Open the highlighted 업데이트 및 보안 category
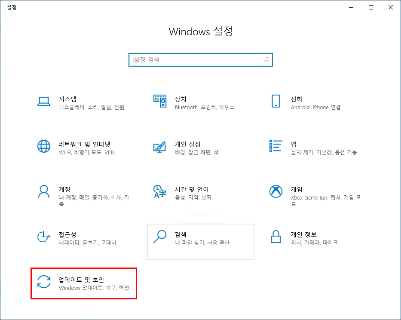The height and width of the screenshot is (320, 401). [x=84, y=283]
